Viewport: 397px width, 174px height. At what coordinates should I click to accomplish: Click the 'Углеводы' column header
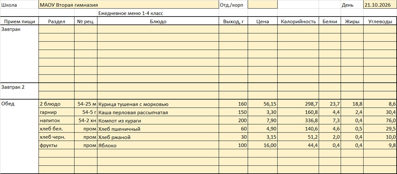point(380,21)
